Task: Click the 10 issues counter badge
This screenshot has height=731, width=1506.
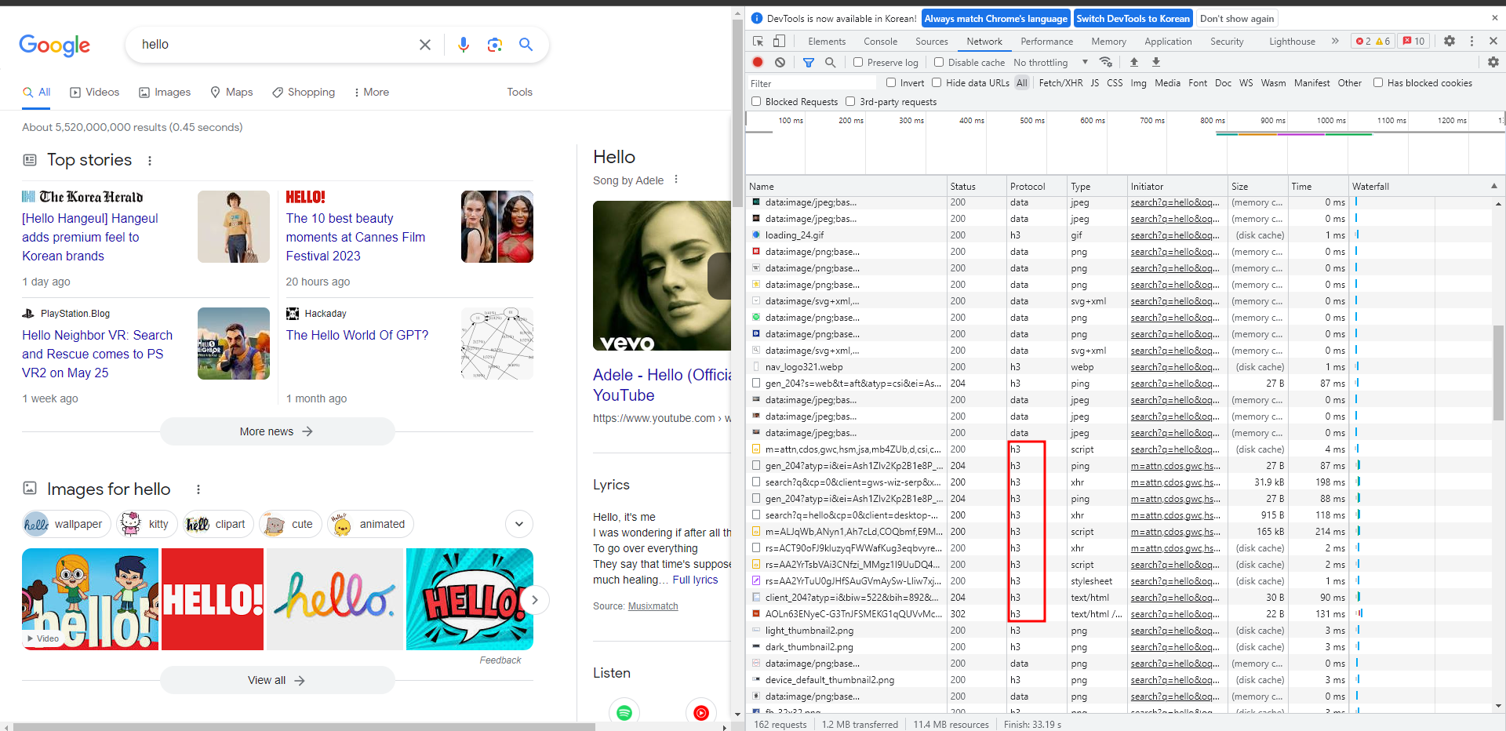Action: pyautogui.click(x=1414, y=42)
